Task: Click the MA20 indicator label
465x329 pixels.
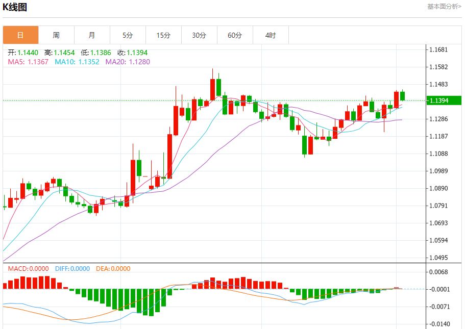Action: coord(128,62)
